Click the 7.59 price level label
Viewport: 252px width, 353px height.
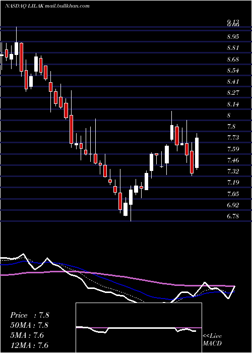click(x=233, y=149)
